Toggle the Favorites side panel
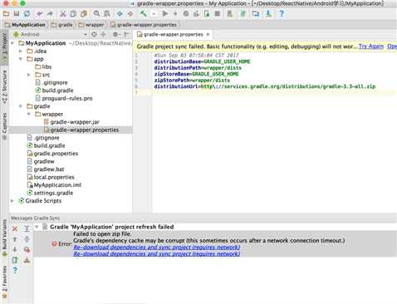 4,282
